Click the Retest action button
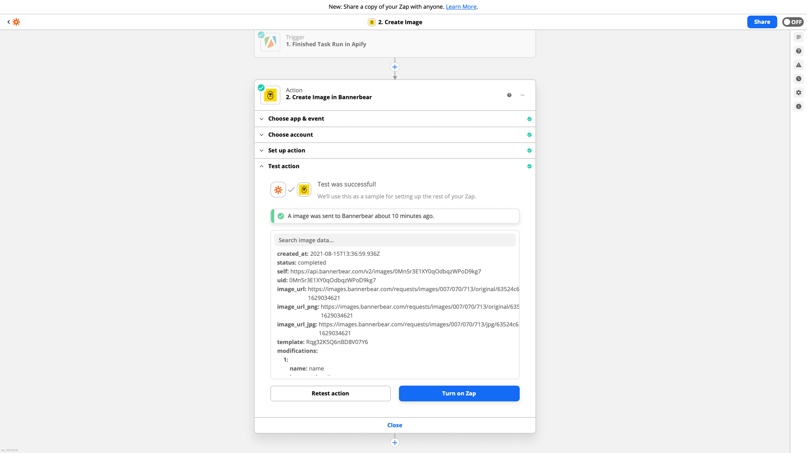The width and height of the screenshot is (807, 453). coord(330,393)
